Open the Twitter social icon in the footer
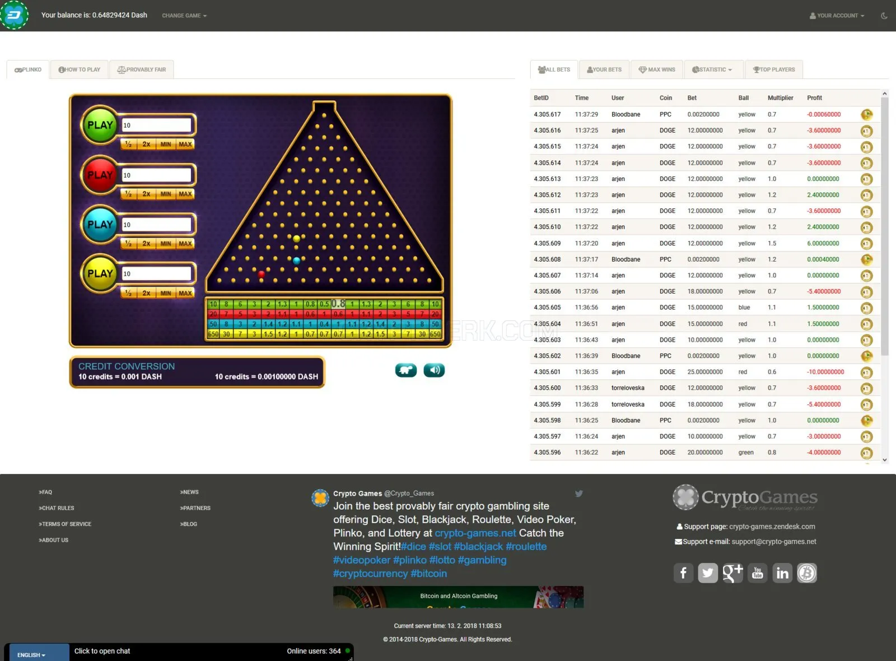 (708, 573)
